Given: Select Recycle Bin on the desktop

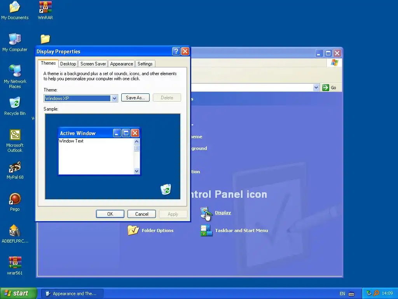Looking at the screenshot, I should point(15,106).
